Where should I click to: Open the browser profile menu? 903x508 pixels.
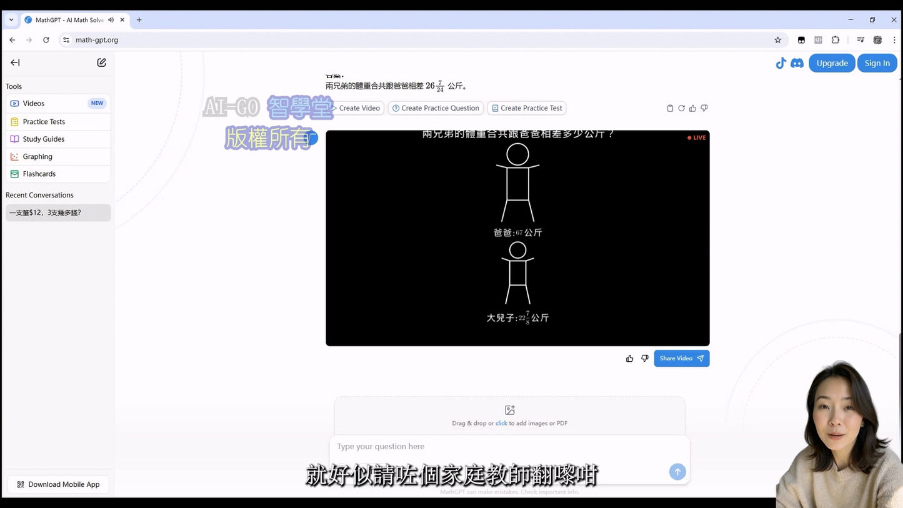pyautogui.click(x=877, y=39)
